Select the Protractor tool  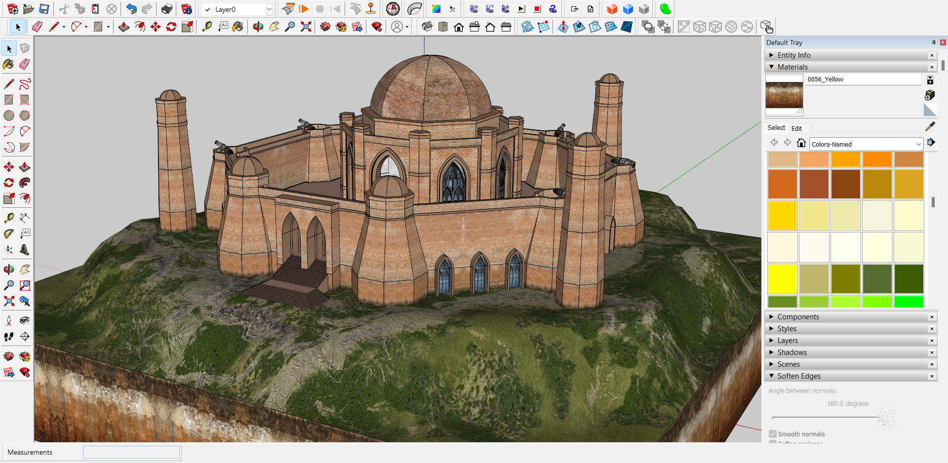click(9, 234)
